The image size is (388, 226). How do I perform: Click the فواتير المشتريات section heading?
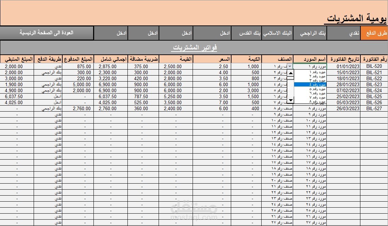(195, 47)
